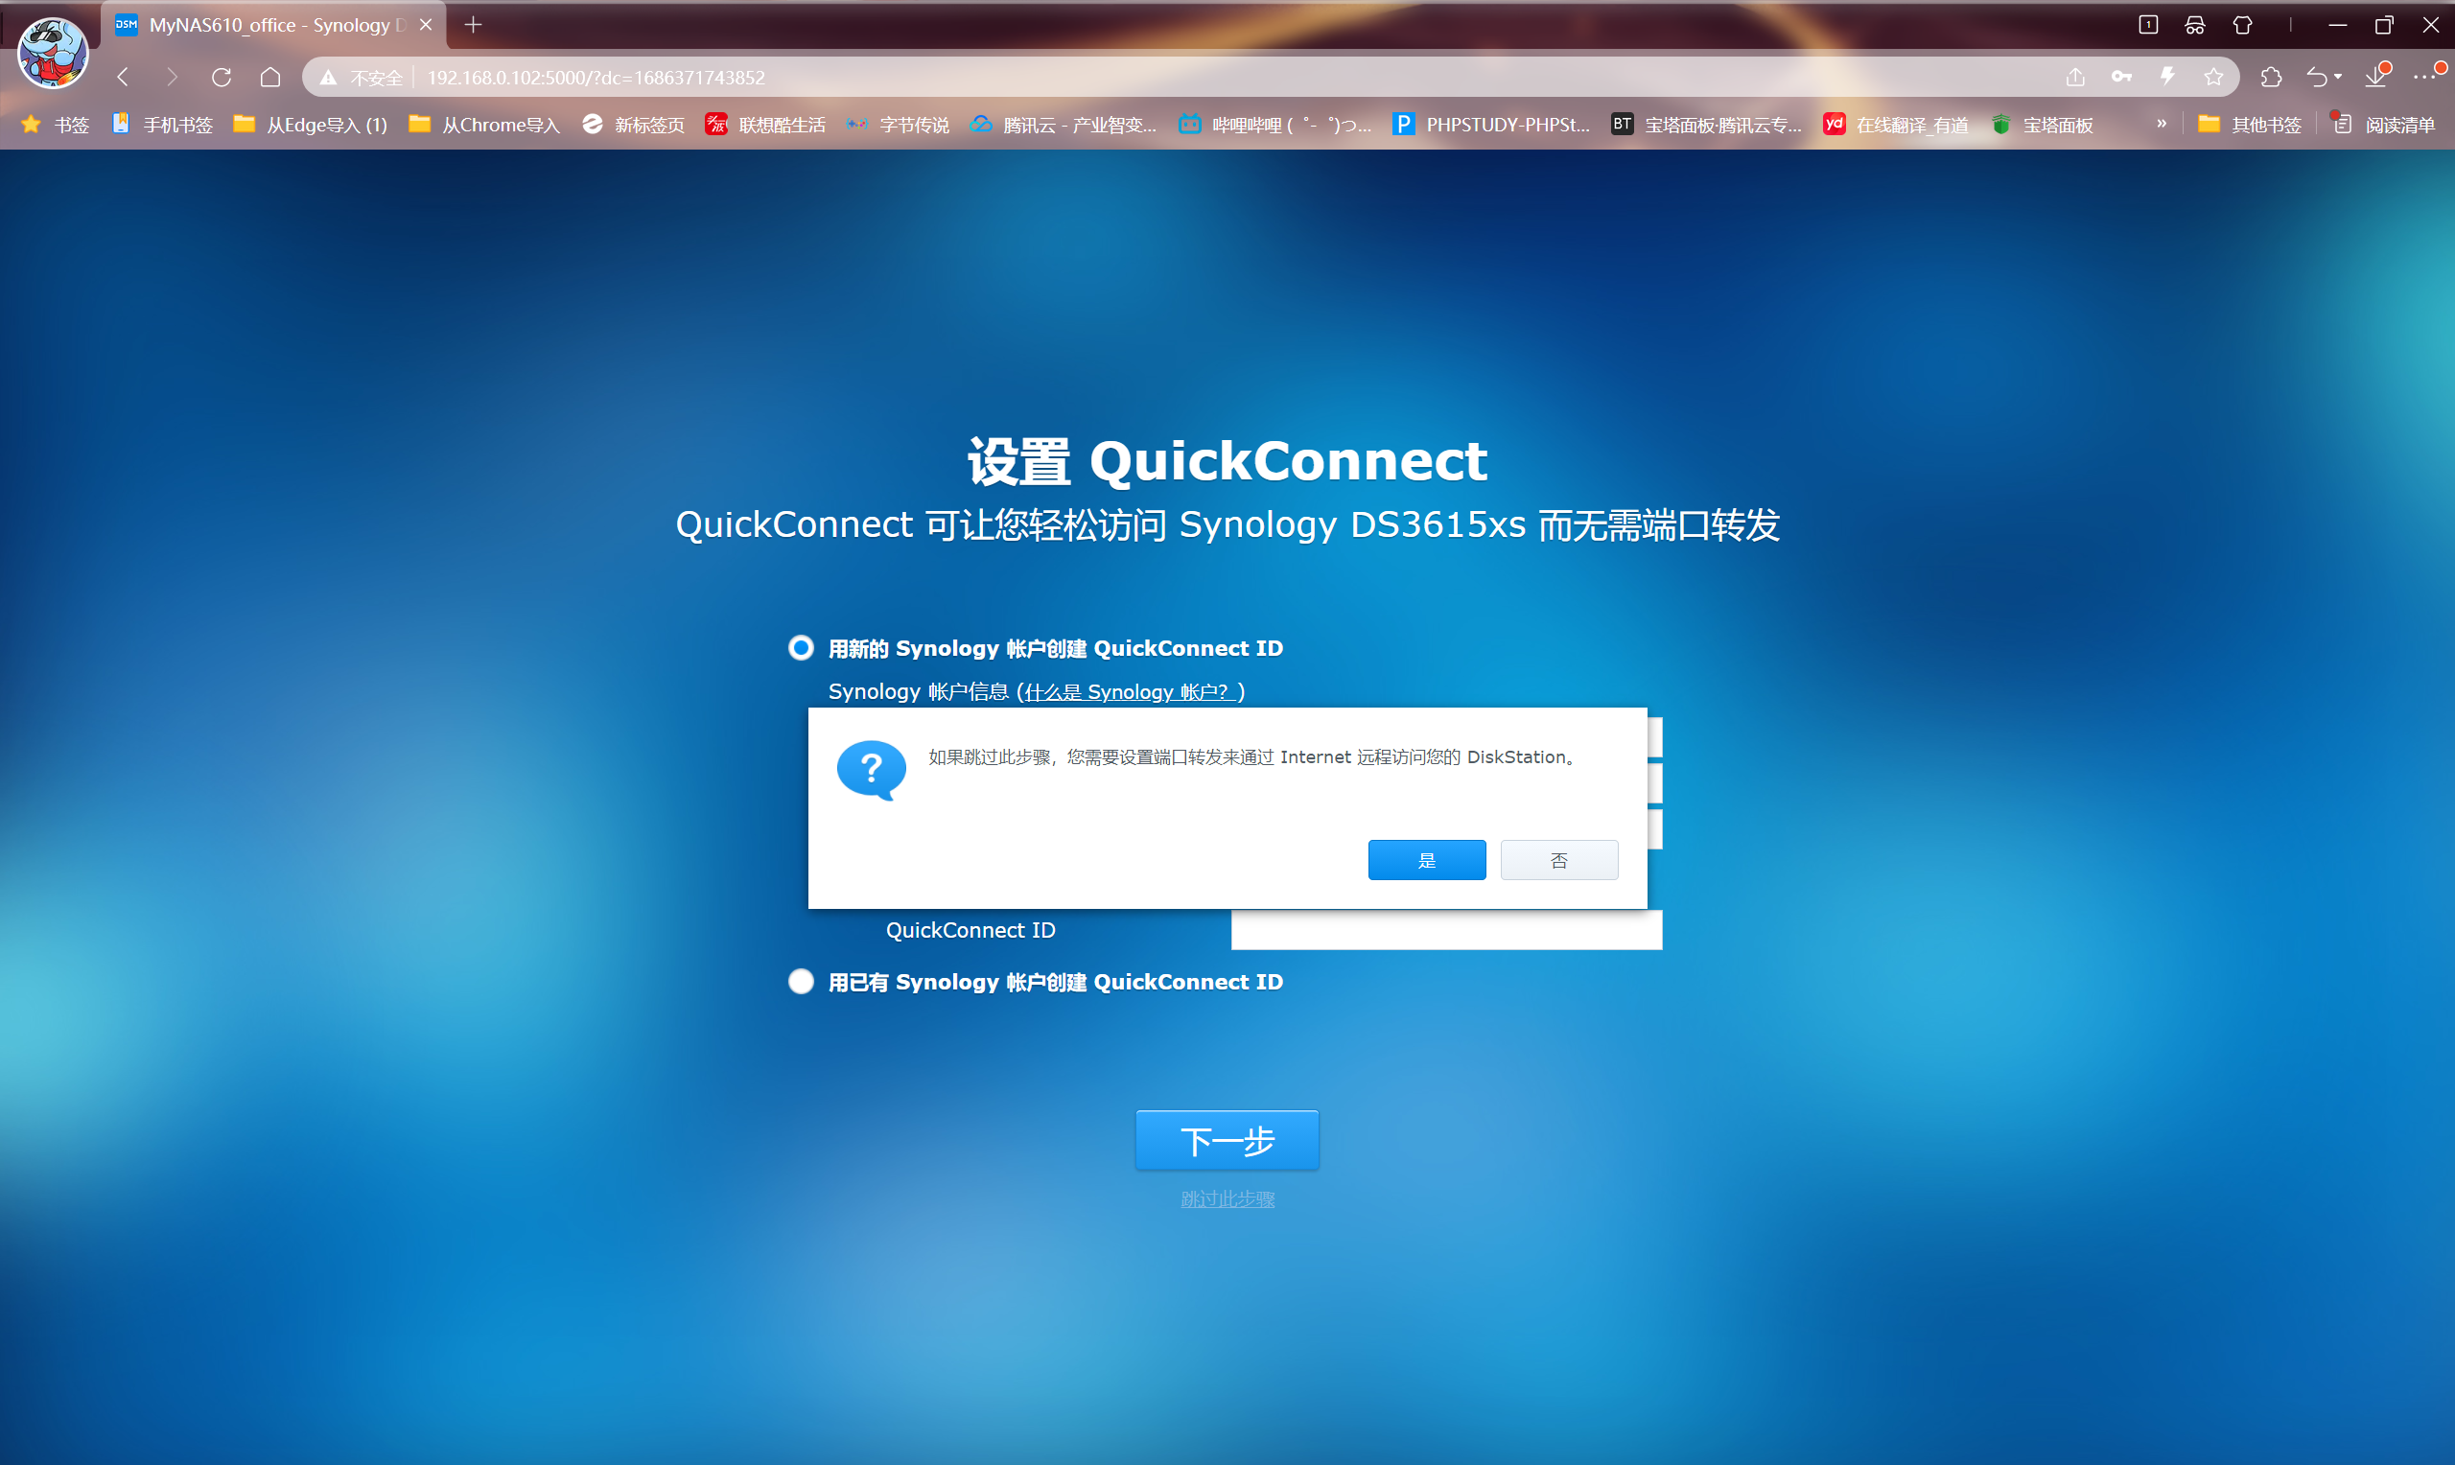Open the 其他书签 folder

[x=2251, y=125]
